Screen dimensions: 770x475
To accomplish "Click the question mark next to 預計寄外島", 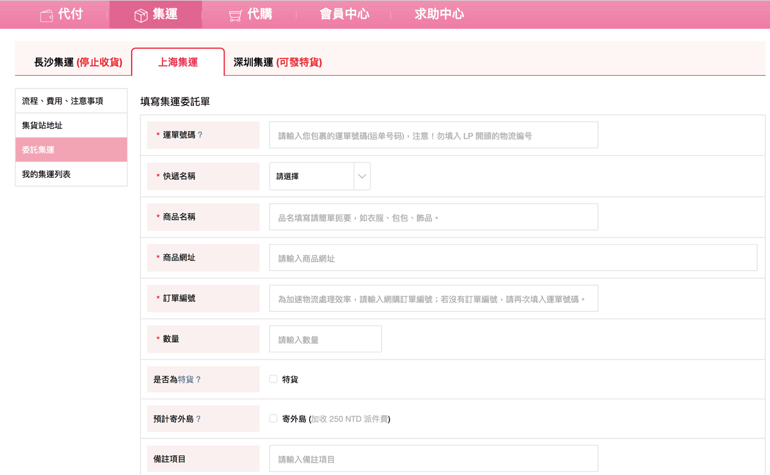I will (198, 419).
